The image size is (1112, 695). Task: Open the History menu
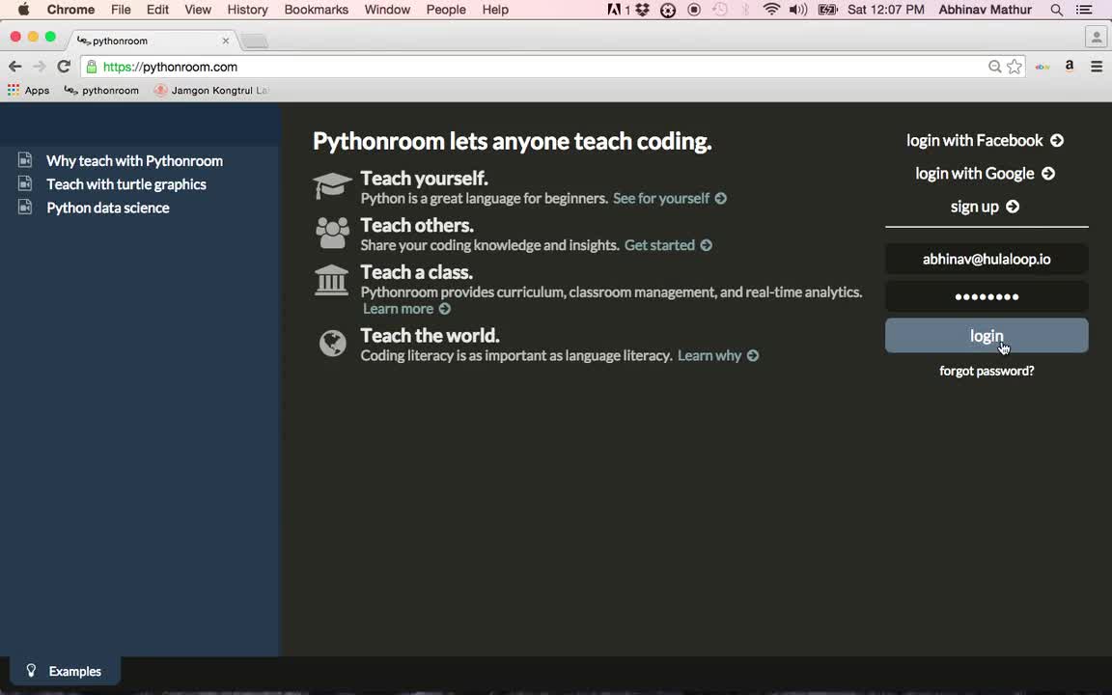247,10
